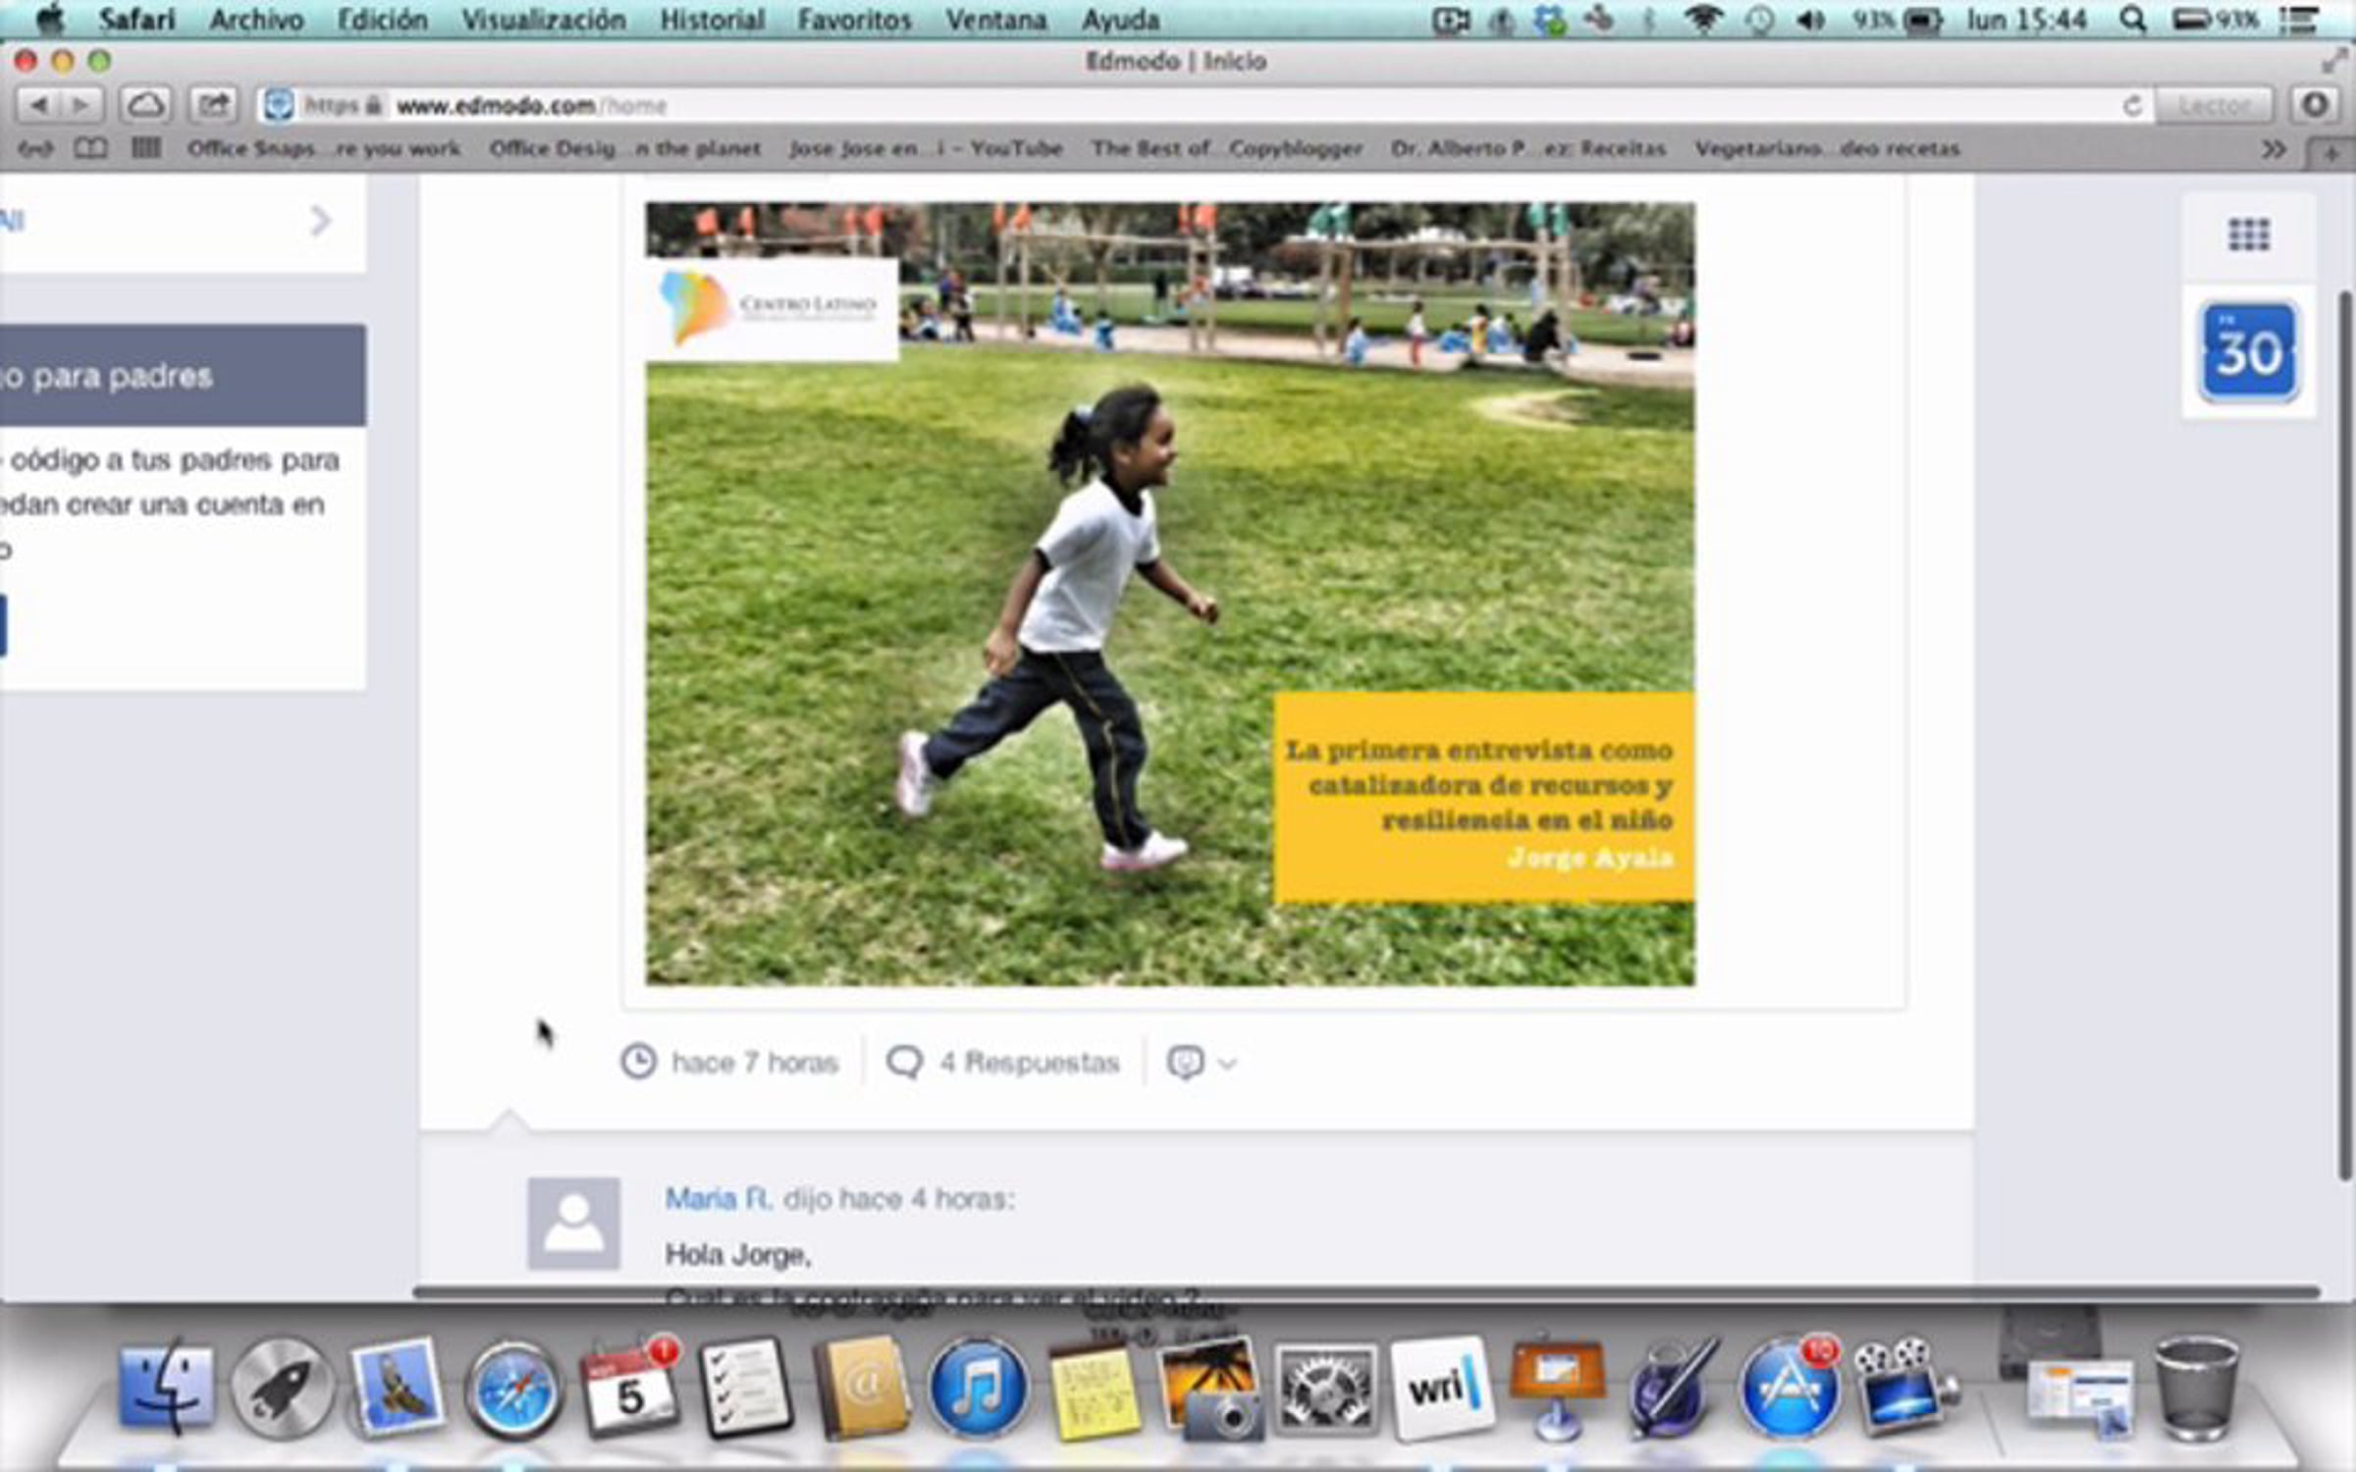Open the Favoritos menu

coord(854,20)
